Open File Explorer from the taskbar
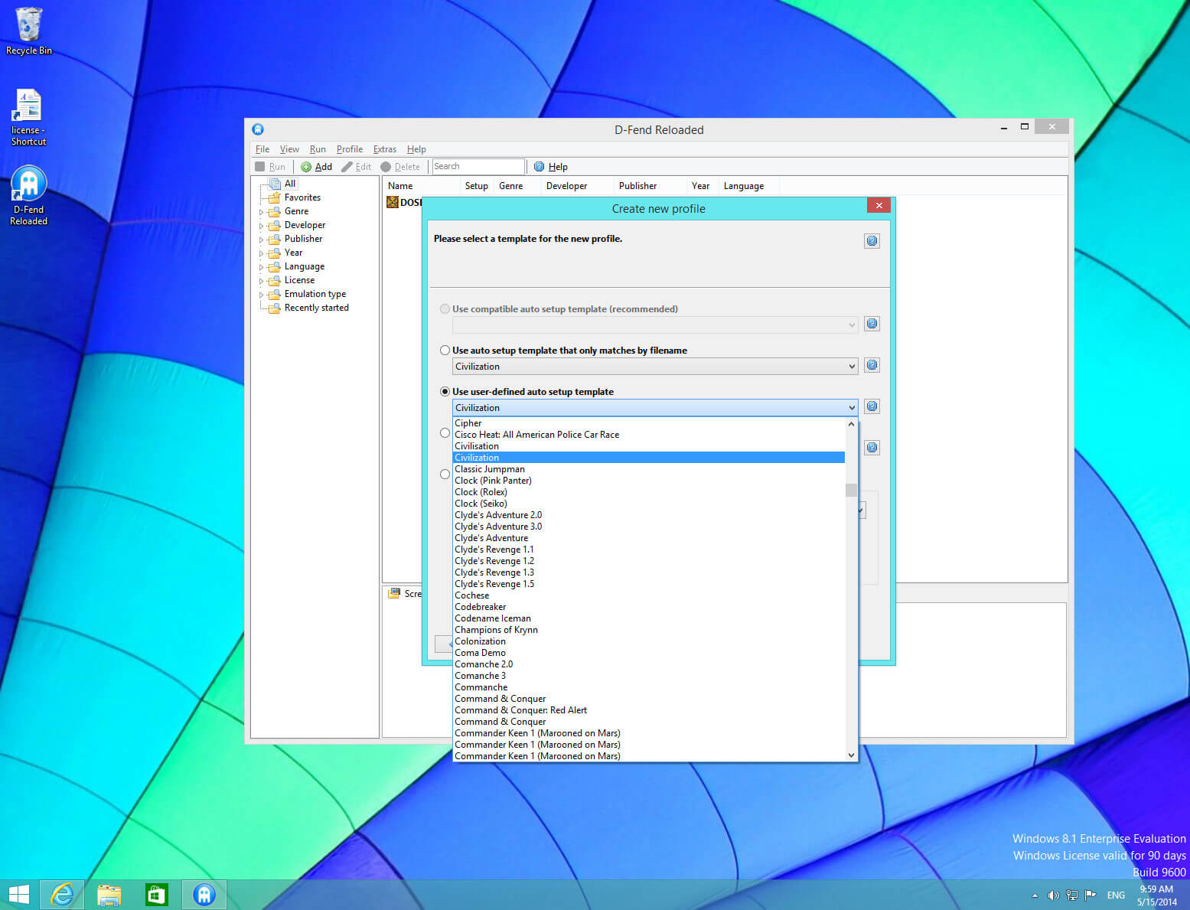Viewport: 1190px width, 910px height. (x=109, y=895)
